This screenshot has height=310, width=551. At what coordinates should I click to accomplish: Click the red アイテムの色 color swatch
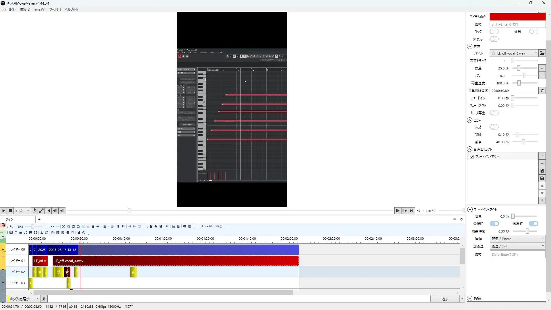tap(517, 17)
